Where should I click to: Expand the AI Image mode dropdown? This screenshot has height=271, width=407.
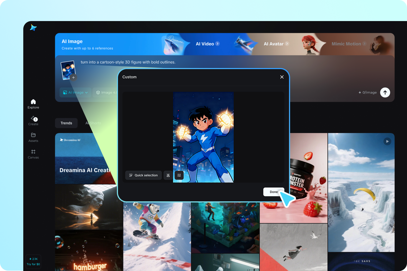tap(76, 92)
